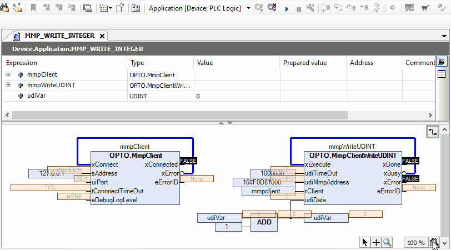The width and height of the screenshot is (451, 250).
Task: Click the 16#F0D81000 udiMmpAddress input box
Action: click(x=264, y=182)
